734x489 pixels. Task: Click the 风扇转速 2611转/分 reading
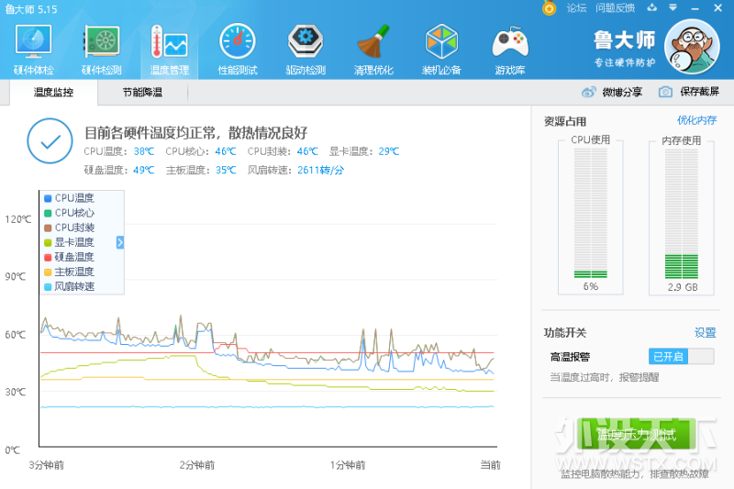tap(295, 170)
